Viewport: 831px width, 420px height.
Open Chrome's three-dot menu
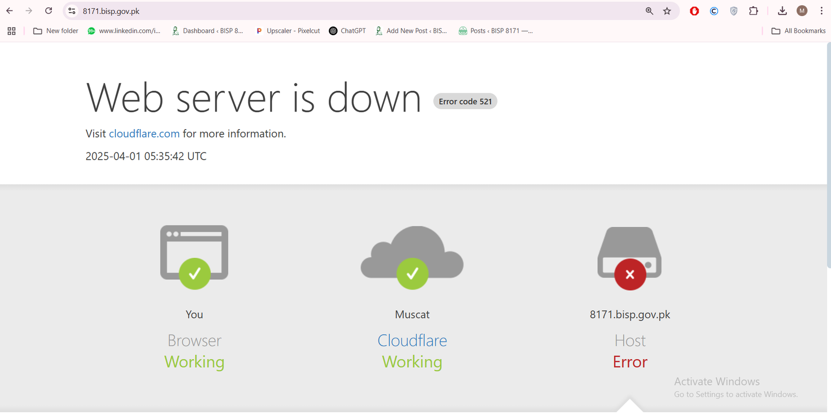821,11
